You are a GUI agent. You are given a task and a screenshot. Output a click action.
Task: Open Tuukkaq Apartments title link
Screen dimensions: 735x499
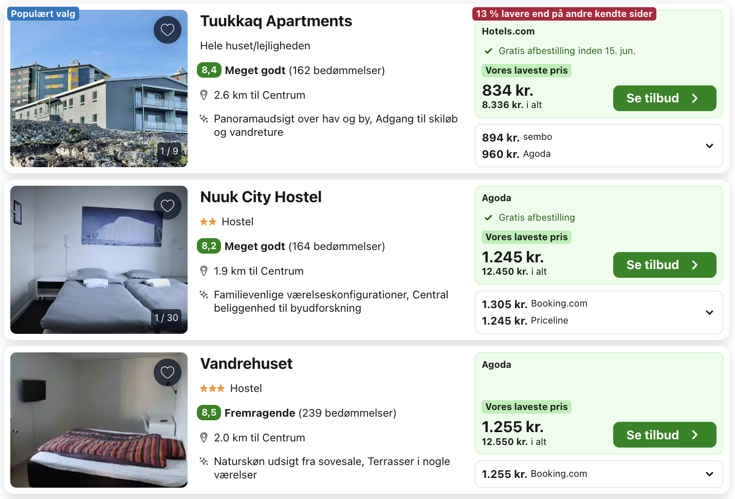coord(276,21)
